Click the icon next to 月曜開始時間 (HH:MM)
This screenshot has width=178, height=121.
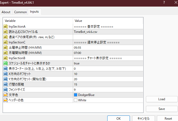point(6,53)
